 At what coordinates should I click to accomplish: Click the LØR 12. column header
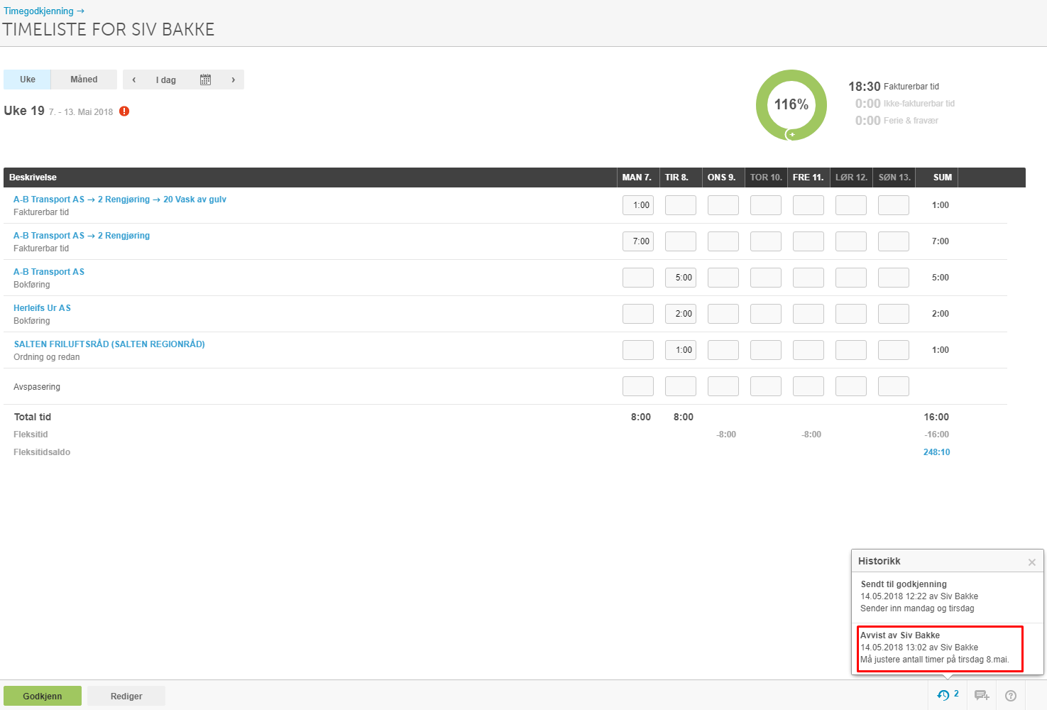tap(851, 177)
